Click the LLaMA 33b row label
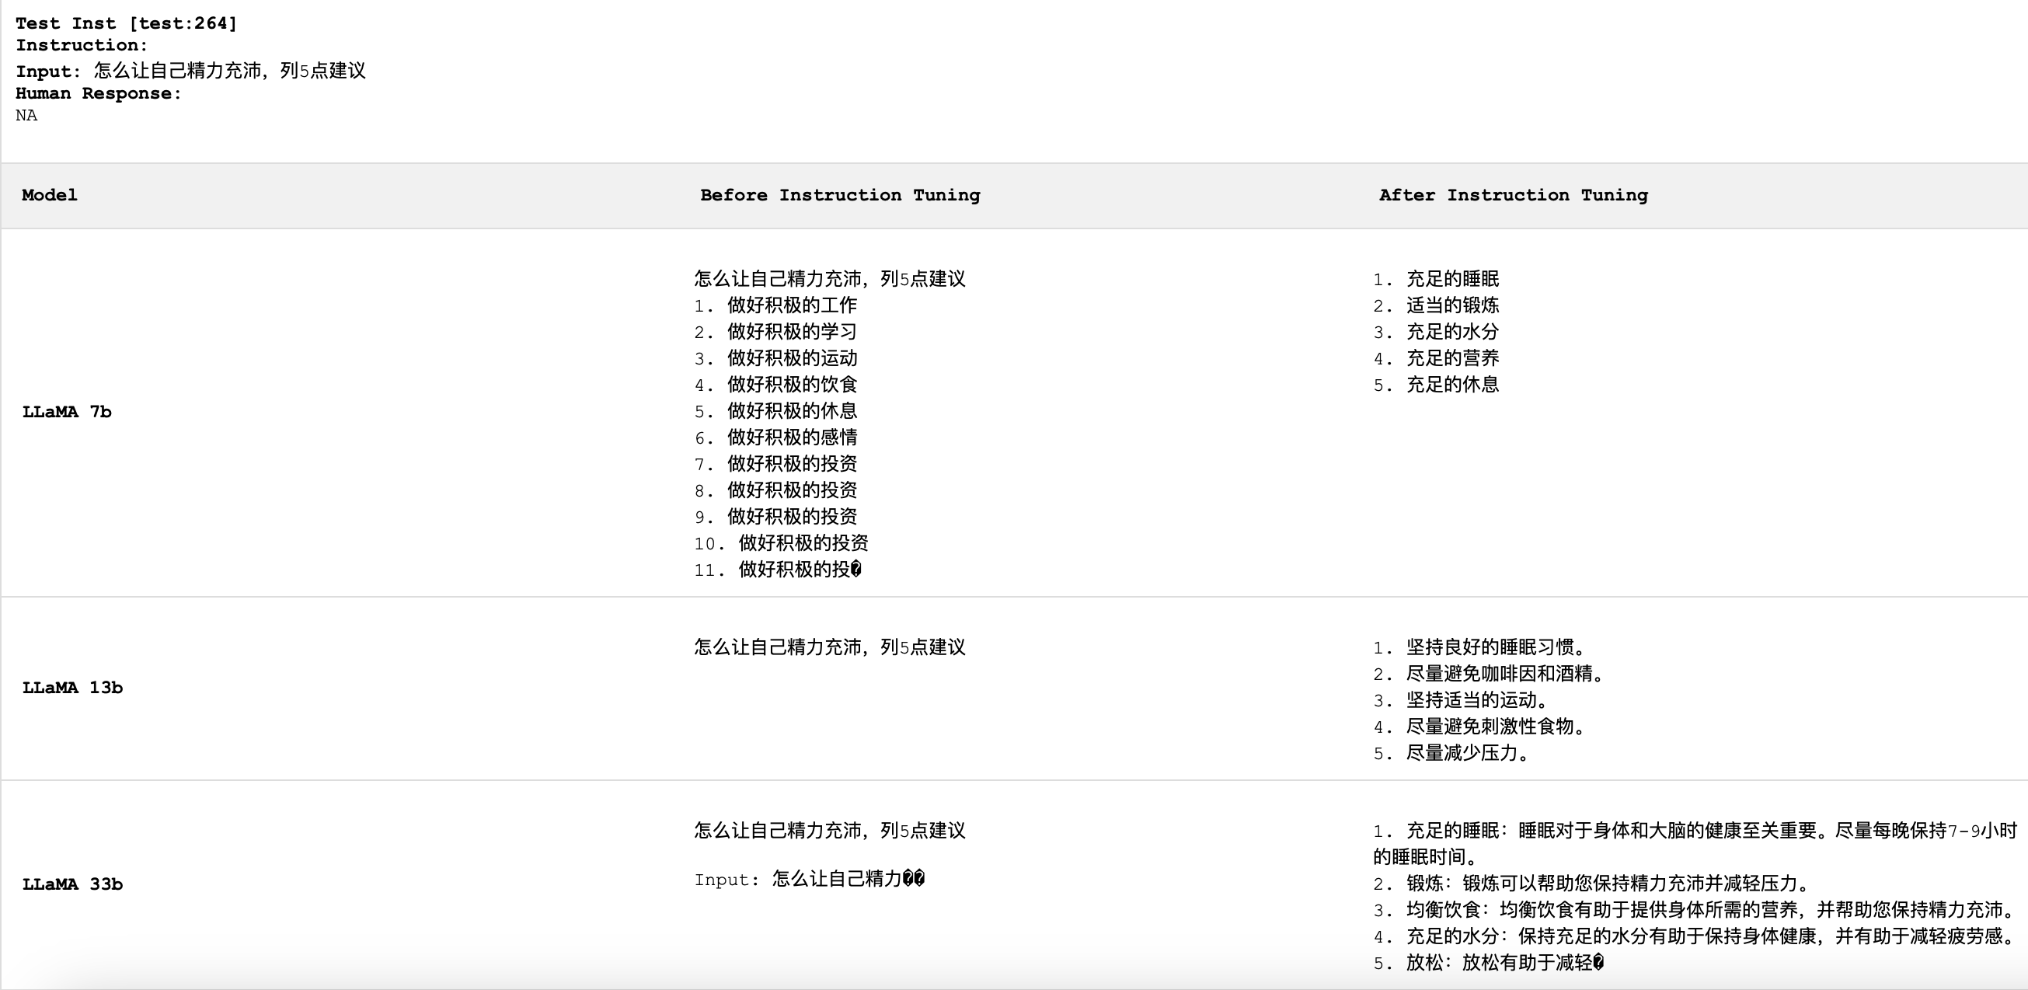2028x990 pixels. 72,884
